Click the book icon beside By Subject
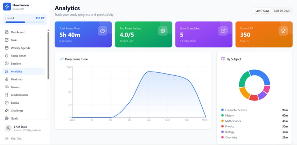The height and width of the screenshot is (145, 297). coord(223,59)
